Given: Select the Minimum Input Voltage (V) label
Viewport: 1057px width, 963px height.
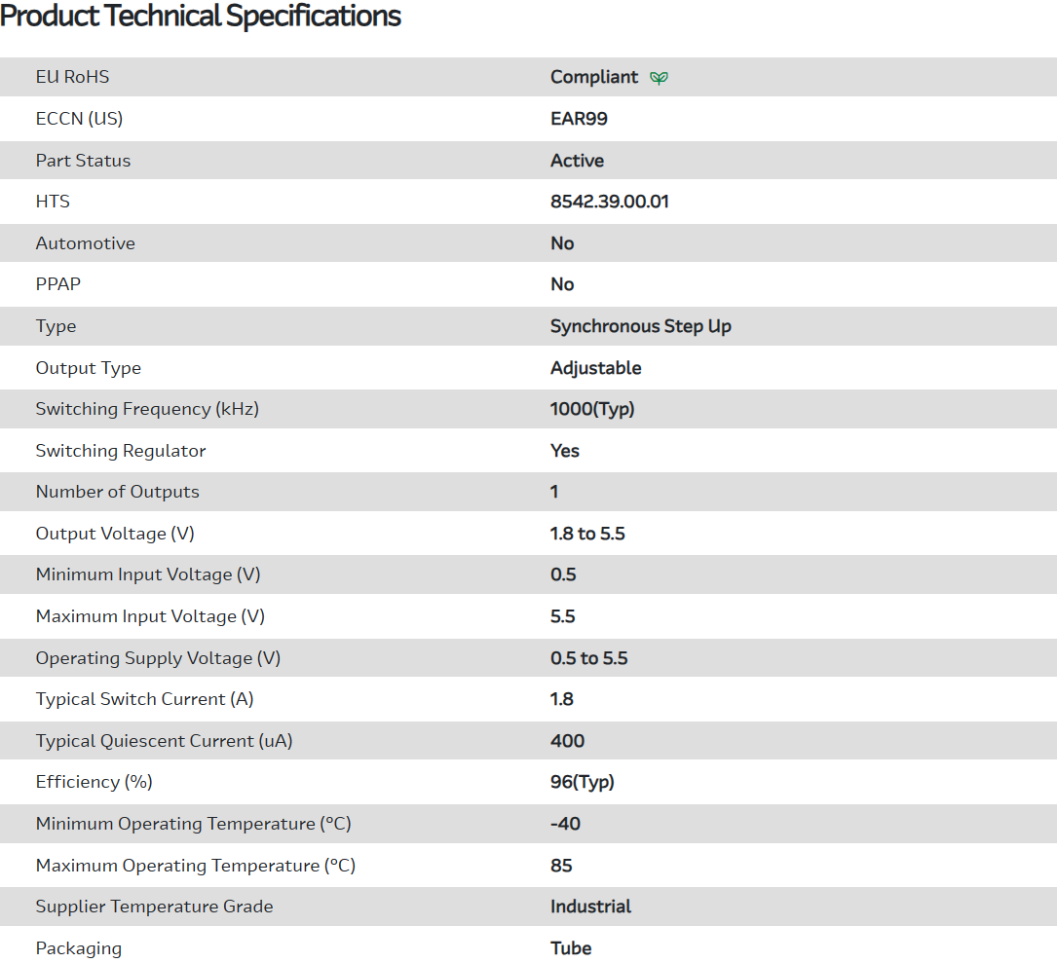Looking at the screenshot, I should 148,574.
